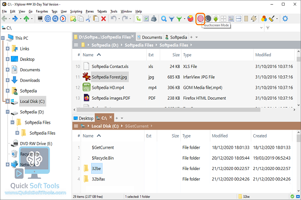The image size is (301, 200).
Task: Expand the Network tree node
Action: 8,165
